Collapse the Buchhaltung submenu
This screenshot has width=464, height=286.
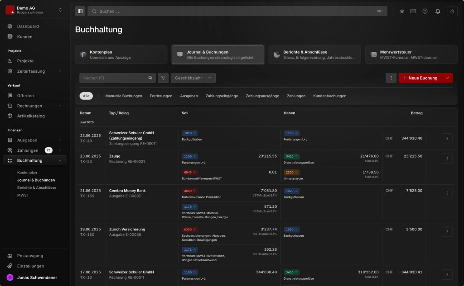tap(60, 160)
